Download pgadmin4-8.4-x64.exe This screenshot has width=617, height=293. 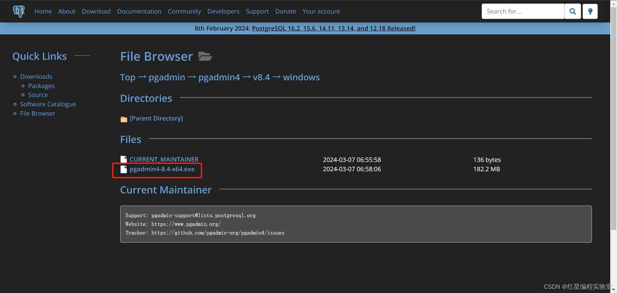(x=162, y=169)
